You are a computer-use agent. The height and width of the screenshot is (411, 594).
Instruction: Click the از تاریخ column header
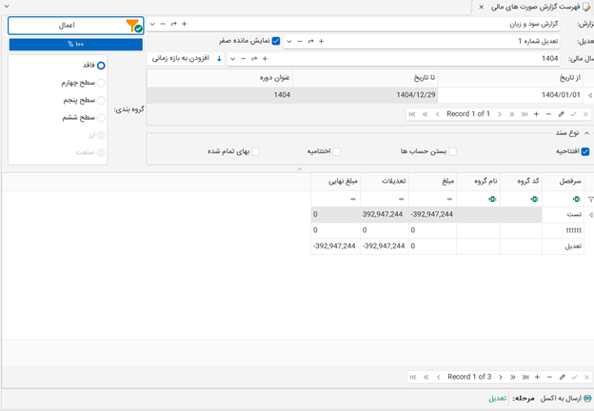[x=510, y=78]
